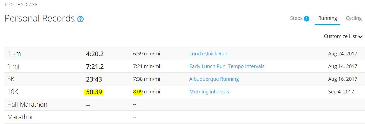This screenshot has height=124, width=365.
Task: Select the Half Marathon row label
Action: click(27, 104)
